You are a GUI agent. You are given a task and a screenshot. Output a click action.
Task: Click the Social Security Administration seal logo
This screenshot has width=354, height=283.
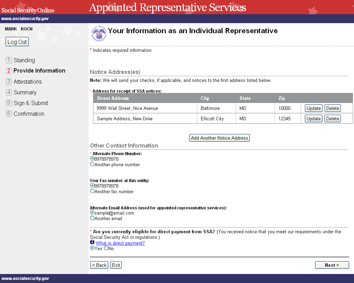click(99, 34)
